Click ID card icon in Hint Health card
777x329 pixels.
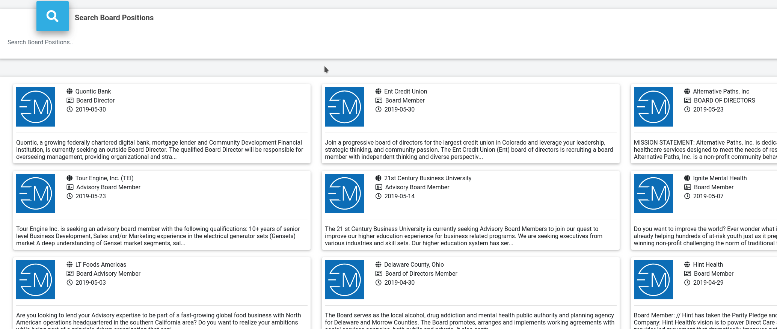(x=688, y=273)
